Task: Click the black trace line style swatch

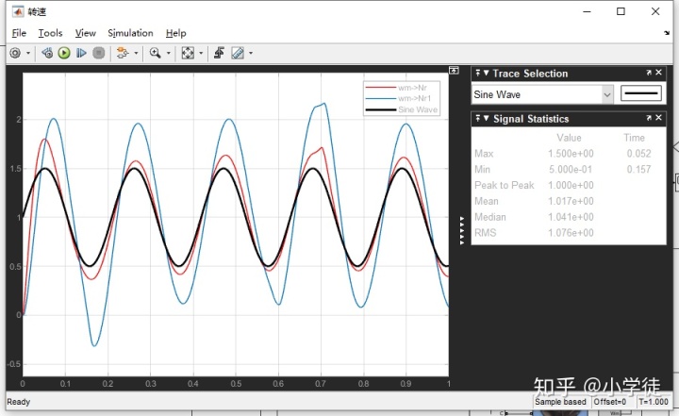Action: click(x=641, y=93)
